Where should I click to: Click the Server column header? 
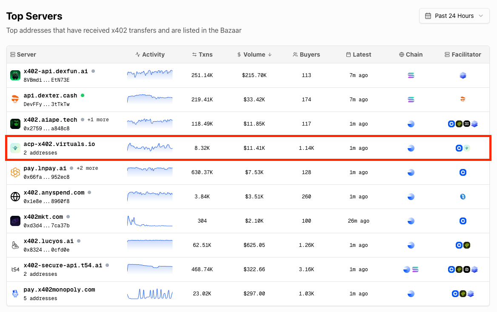pyautogui.click(x=23, y=54)
